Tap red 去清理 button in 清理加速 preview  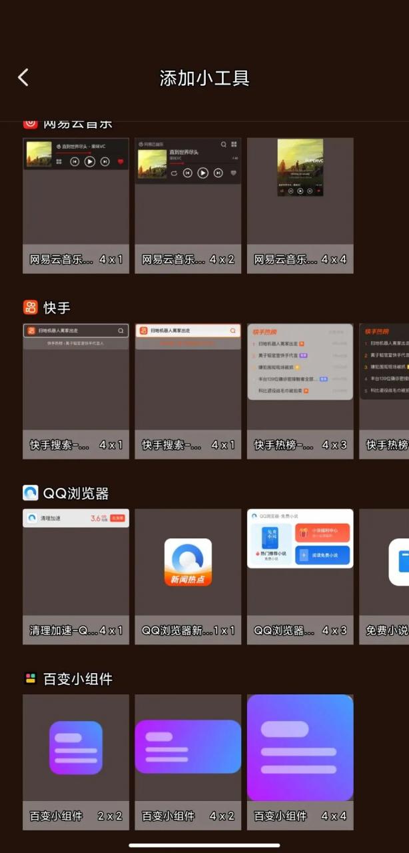[118, 518]
